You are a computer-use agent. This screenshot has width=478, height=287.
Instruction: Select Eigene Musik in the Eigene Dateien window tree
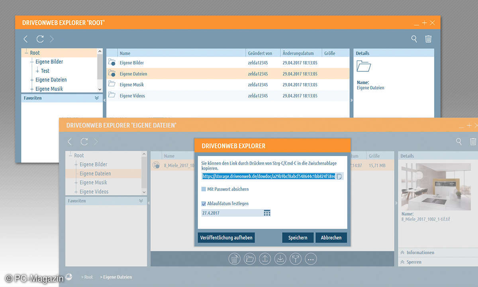(x=93, y=183)
